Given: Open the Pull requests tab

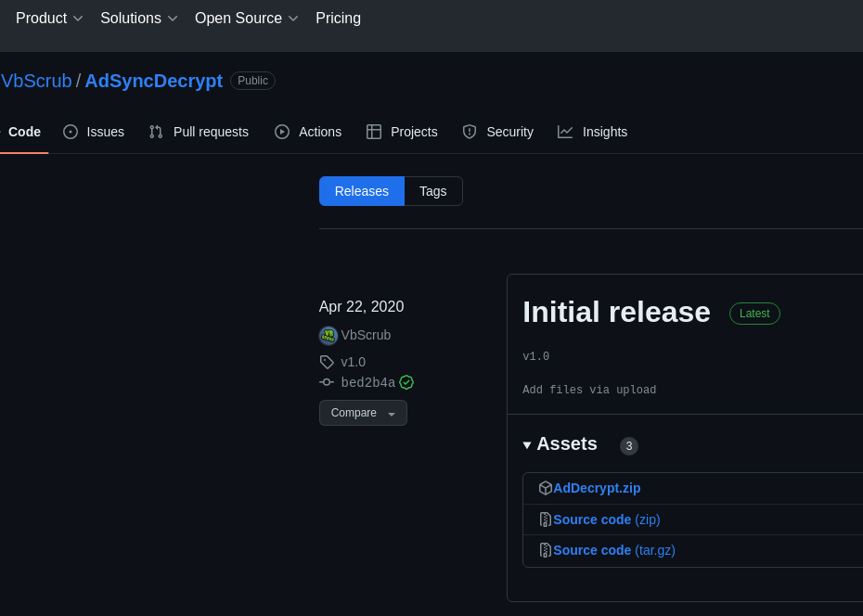Looking at the screenshot, I should [199, 132].
